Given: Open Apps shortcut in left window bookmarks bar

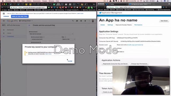Looking at the screenshot, I should click(x=4, y=10).
